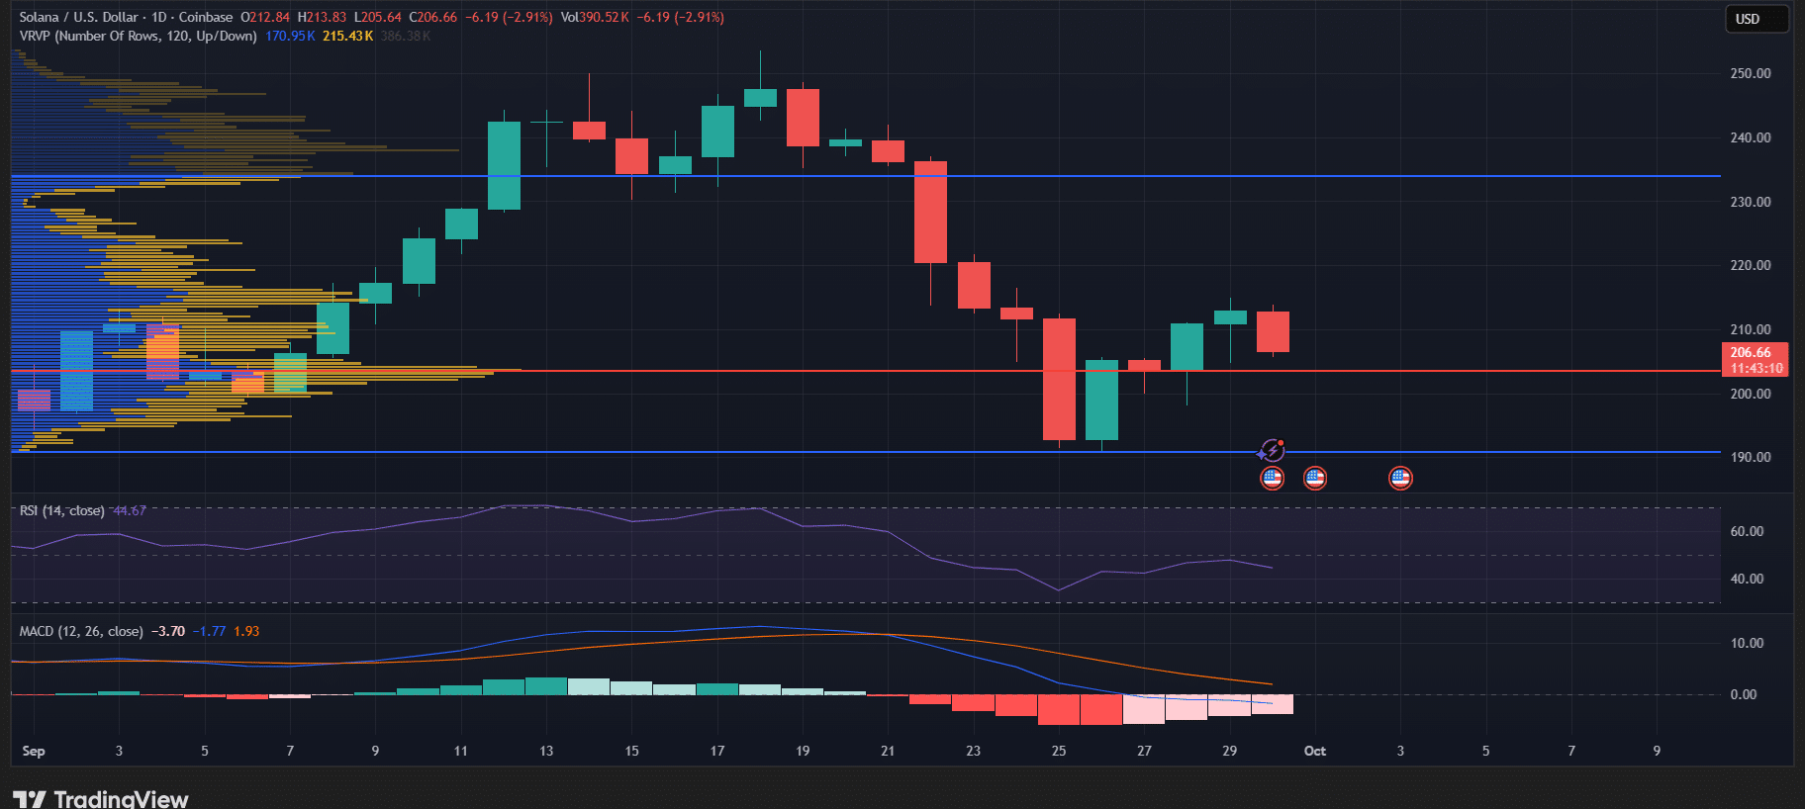The height and width of the screenshot is (809, 1805).
Task: Click the 250.00 price scale label
Action: [x=1750, y=73]
